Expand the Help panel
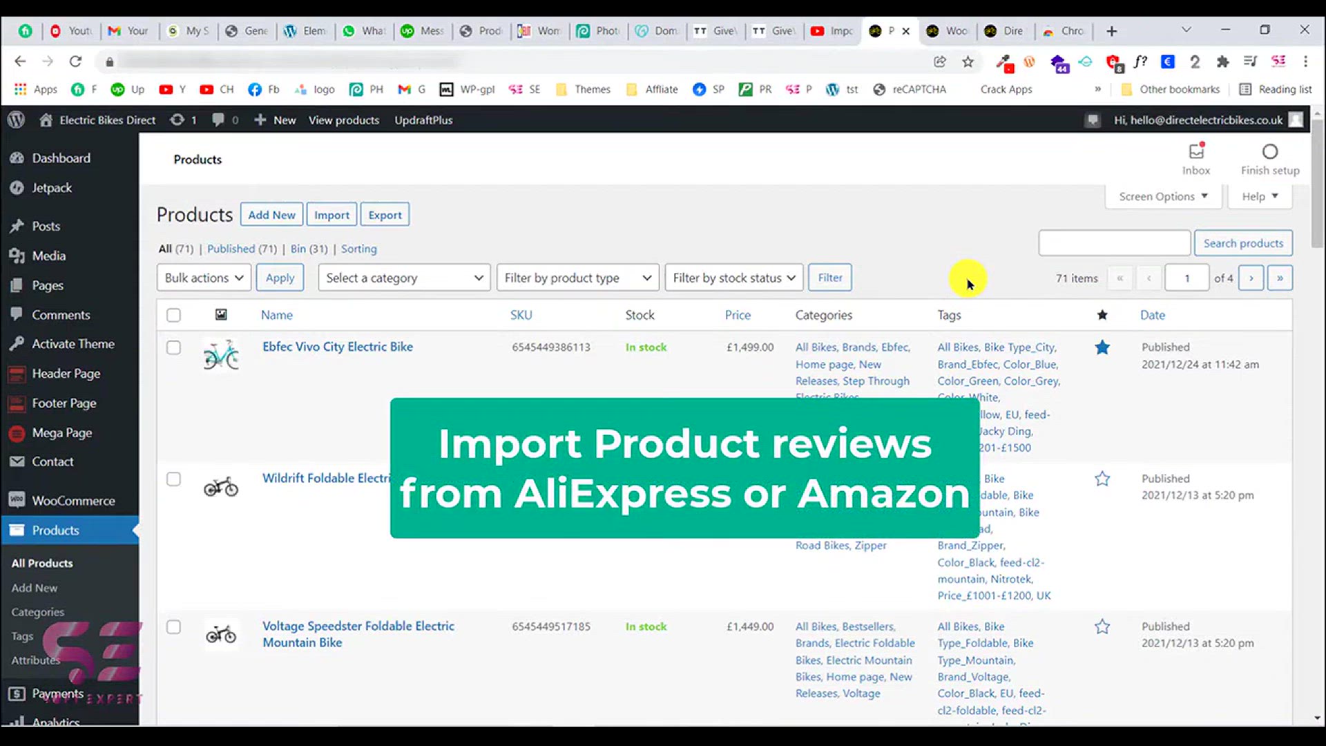The width and height of the screenshot is (1326, 746). 1260,196
